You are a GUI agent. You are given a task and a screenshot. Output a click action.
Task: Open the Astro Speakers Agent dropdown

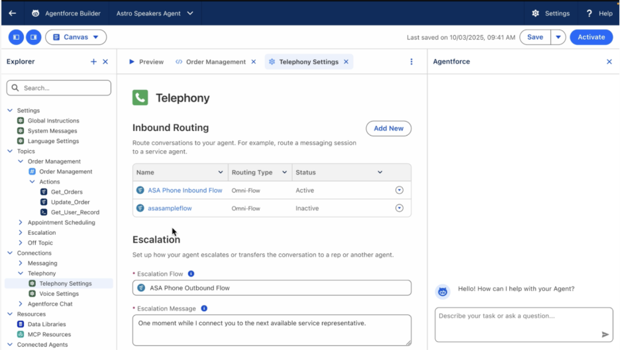pyautogui.click(x=154, y=13)
